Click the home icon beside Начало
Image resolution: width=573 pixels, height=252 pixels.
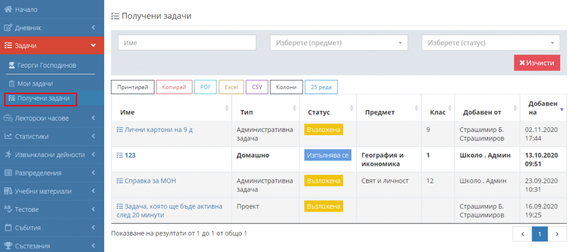click(8, 9)
